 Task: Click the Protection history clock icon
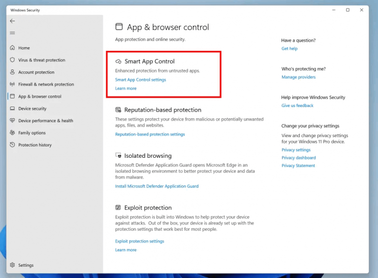12,145
